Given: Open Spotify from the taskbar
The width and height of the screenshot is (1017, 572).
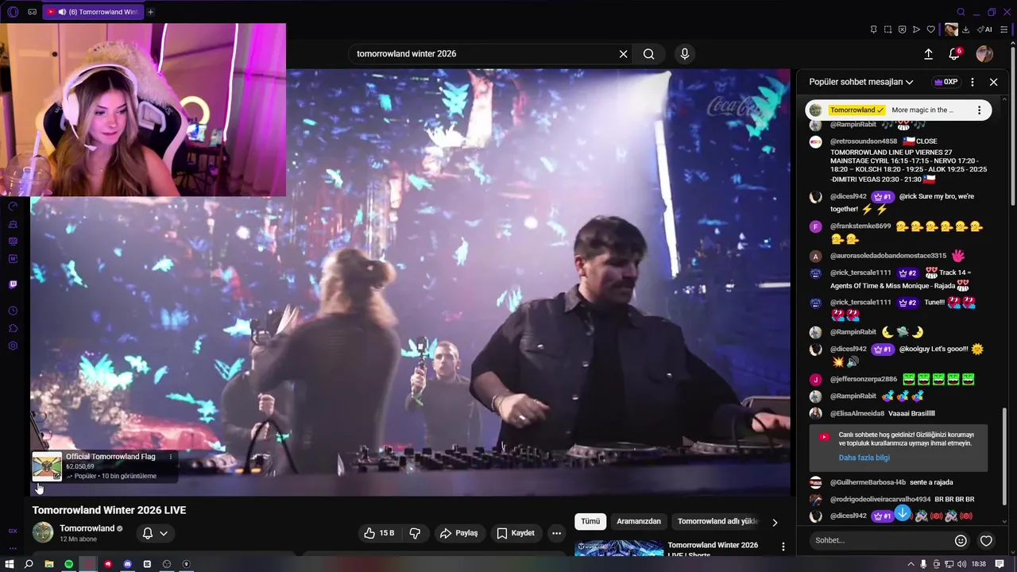Looking at the screenshot, I should [x=68, y=564].
